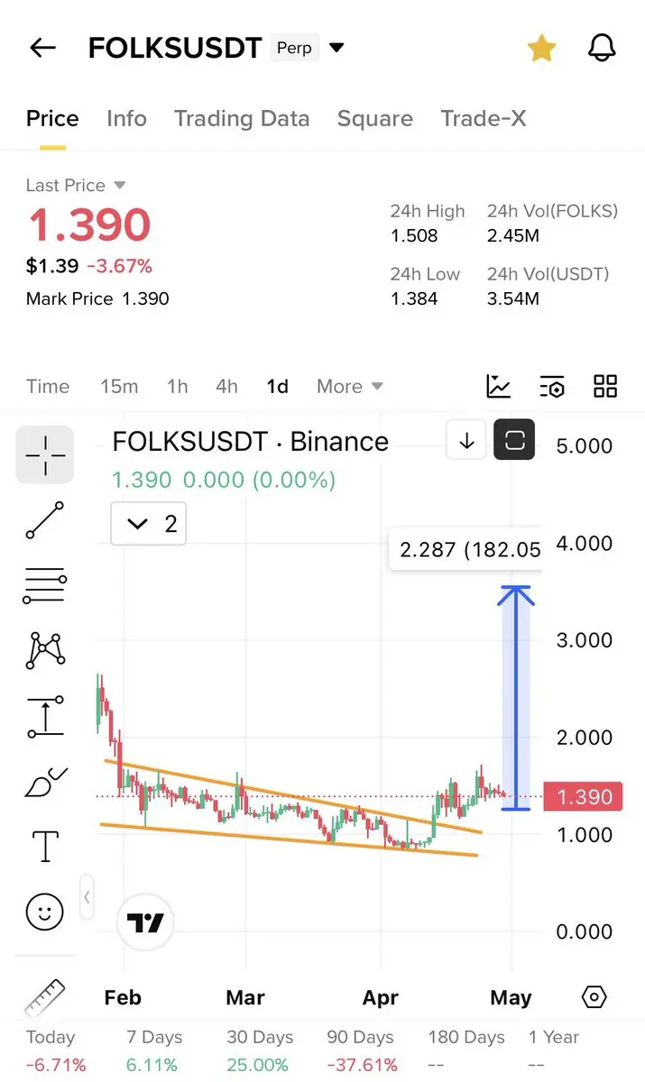This screenshot has height=1082, width=645.
Task: Click 24h Vol(FOLKS) value 2.45M
Action: pyautogui.click(x=513, y=236)
